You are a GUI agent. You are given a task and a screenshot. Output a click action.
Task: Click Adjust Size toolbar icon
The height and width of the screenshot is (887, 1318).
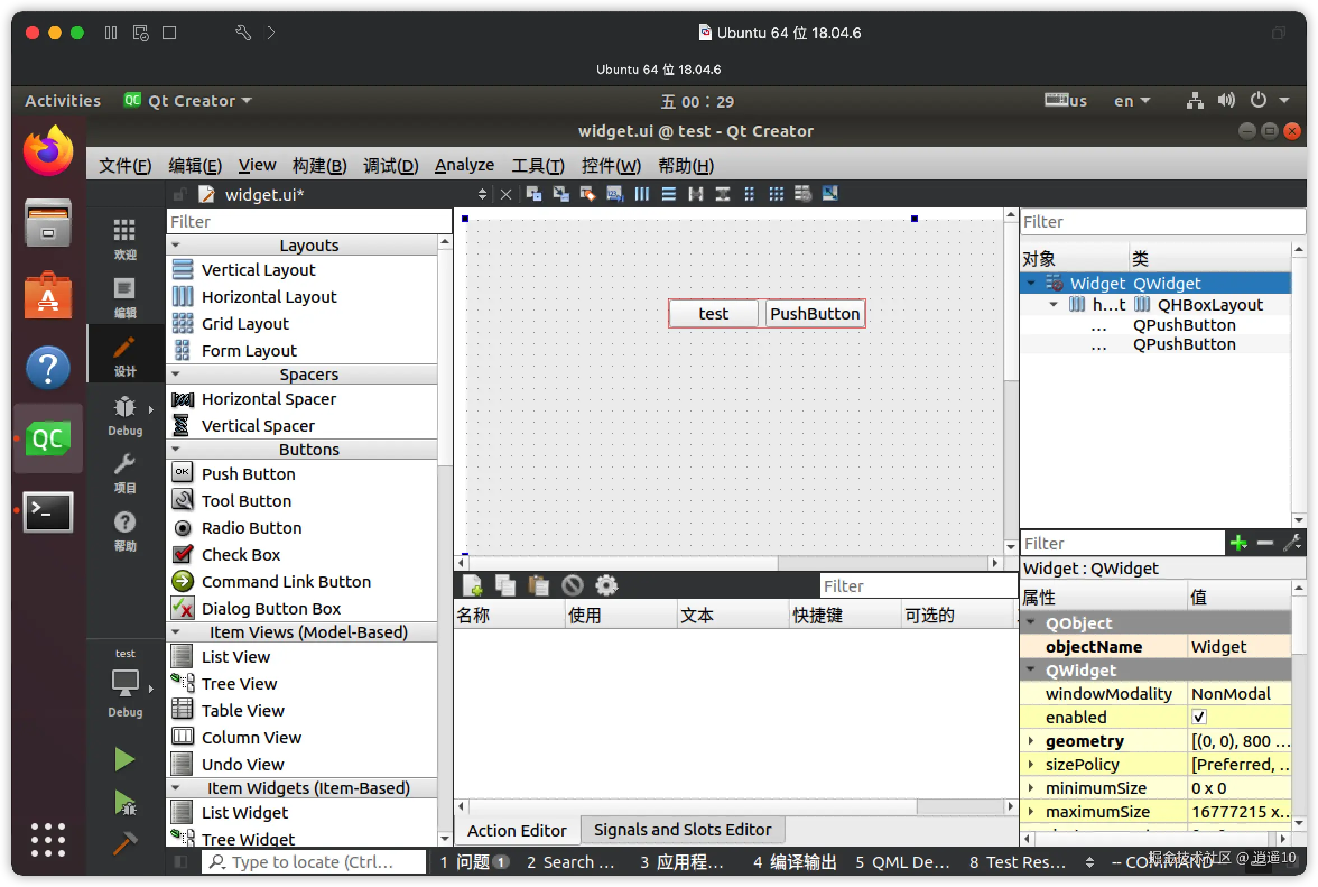click(829, 194)
